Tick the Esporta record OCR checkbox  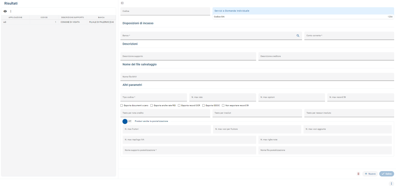click(x=179, y=105)
